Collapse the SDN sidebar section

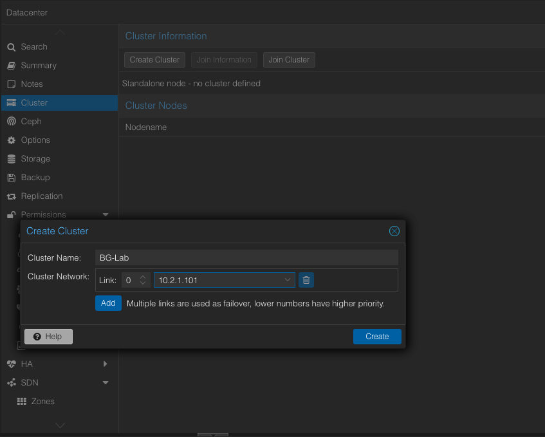tap(106, 383)
